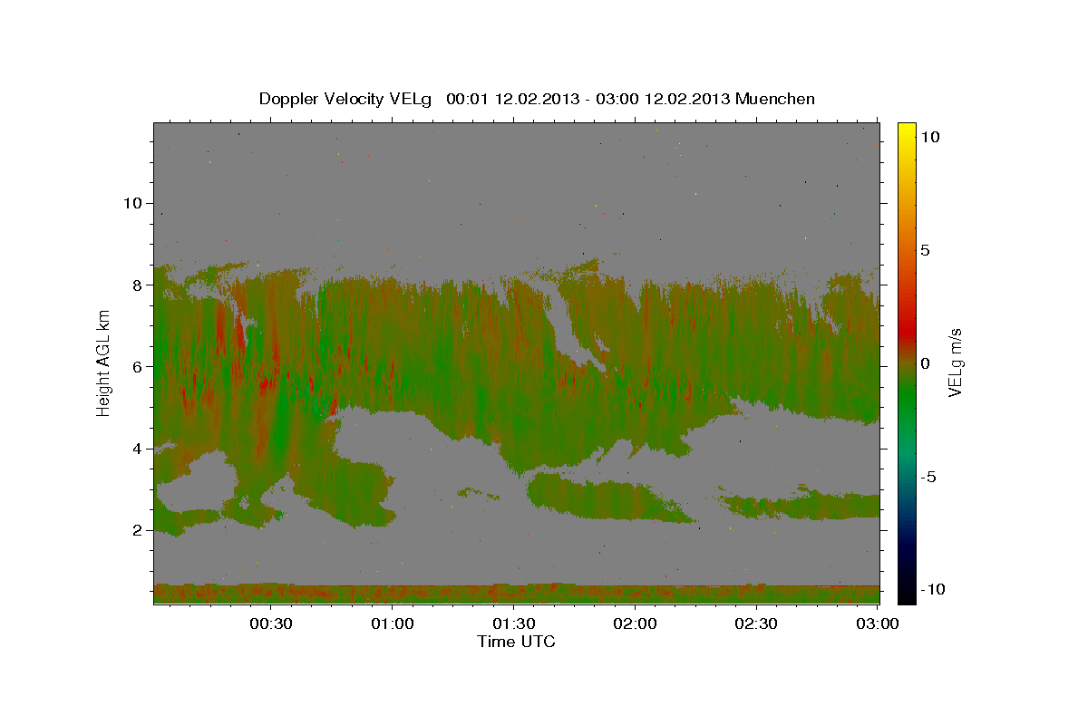Click colorbar top tick label 10

(x=929, y=137)
